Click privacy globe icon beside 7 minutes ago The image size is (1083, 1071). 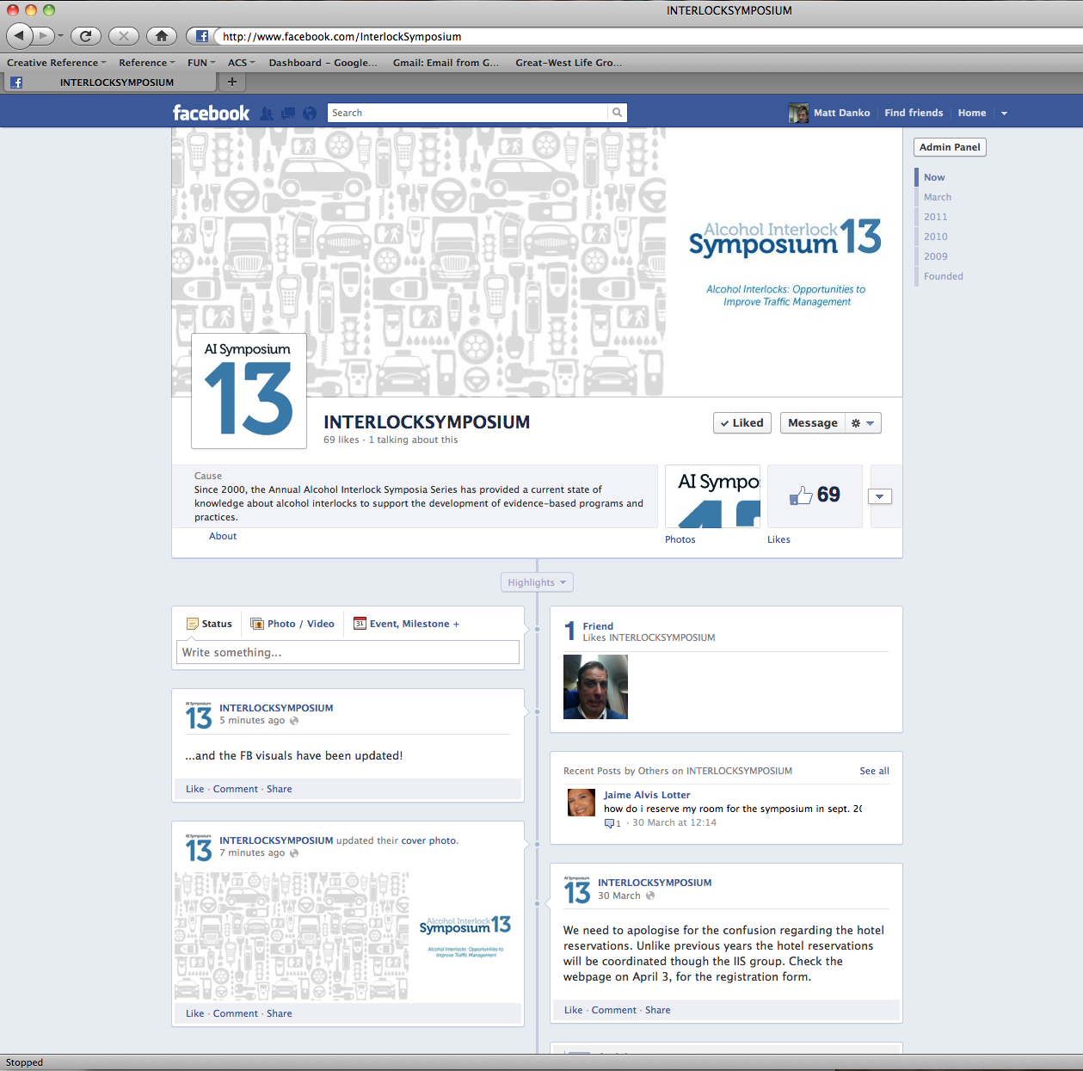coord(294,853)
